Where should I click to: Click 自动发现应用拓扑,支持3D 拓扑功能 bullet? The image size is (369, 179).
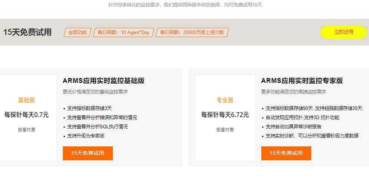click(x=303, y=117)
